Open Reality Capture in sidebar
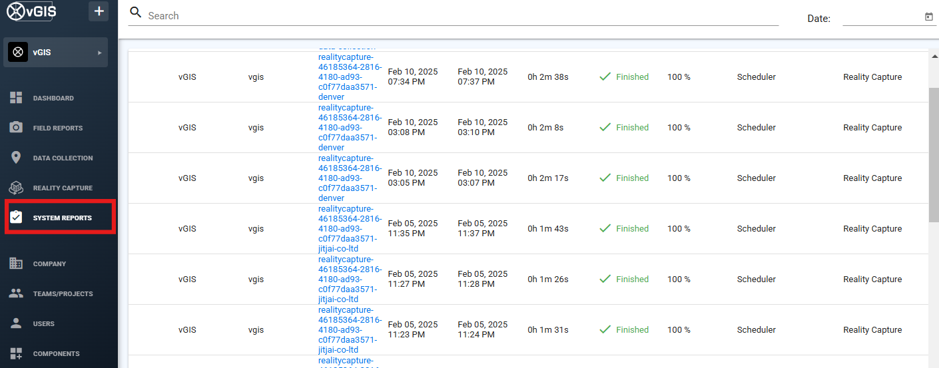Image resolution: width=939 pixels, height=368 pixels. (x=63, y=188)
